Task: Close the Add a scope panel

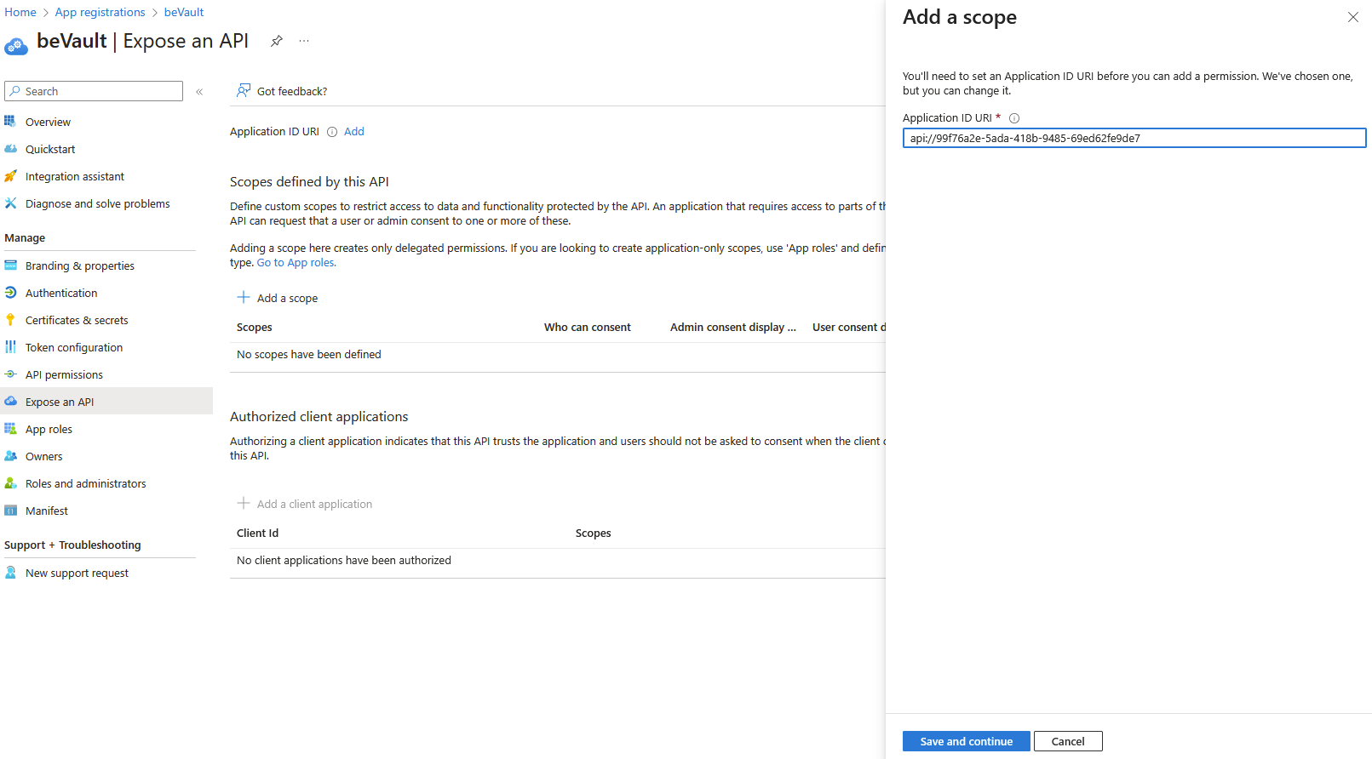Action: (1352, 17)
